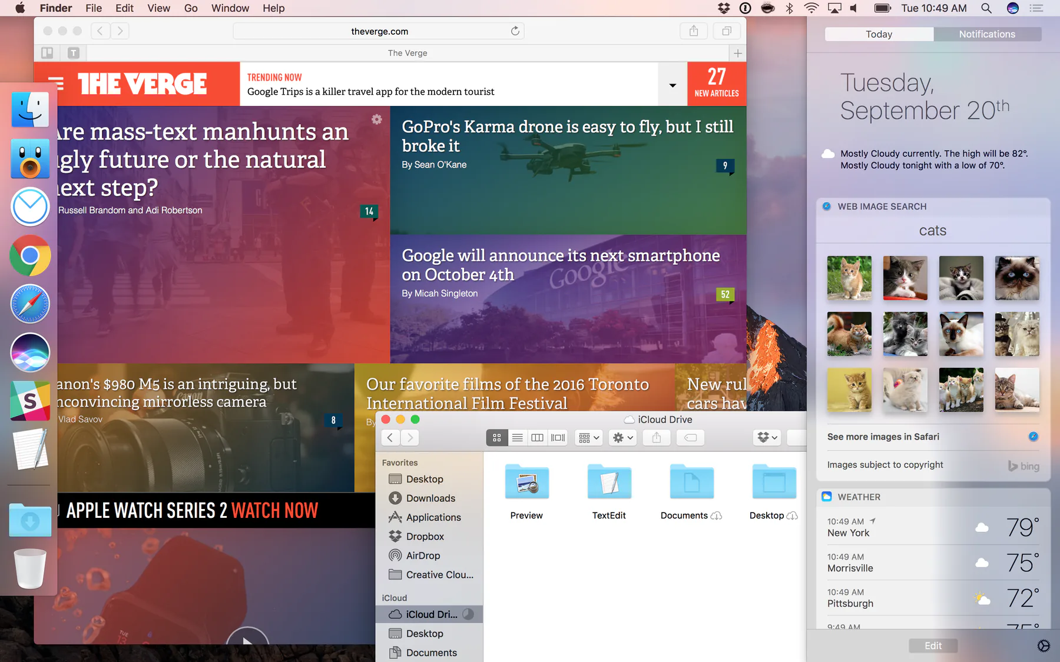Show all tabs in Safari
The image size is (1060, 662).
tap(727, 31)
